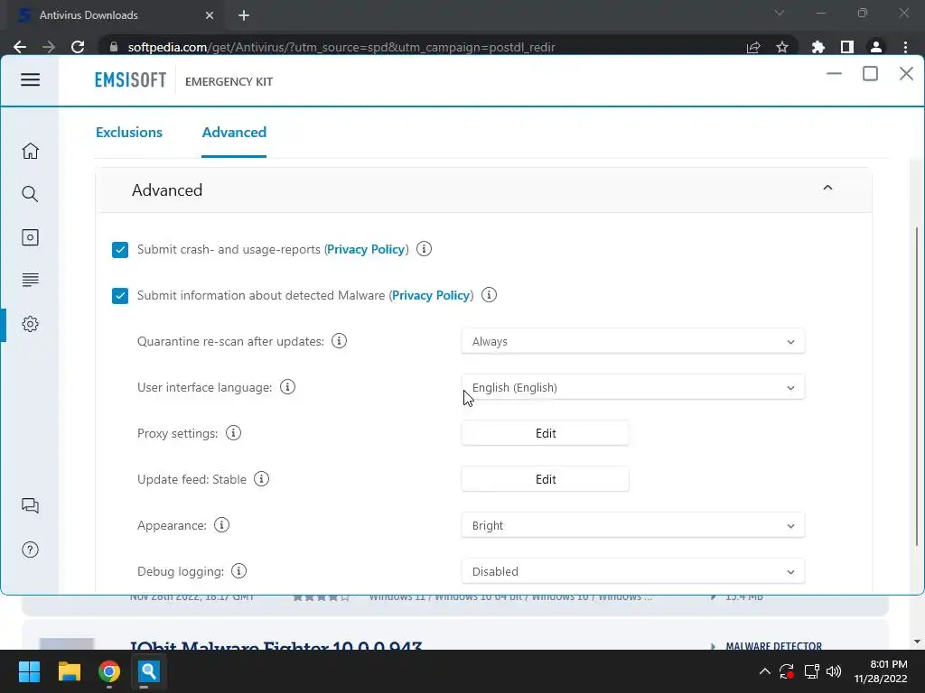Image resolution: width=925 pixels, height=693 pixels.
Task: Open the Chrome profile avatar icon
Action: [876, 47]
